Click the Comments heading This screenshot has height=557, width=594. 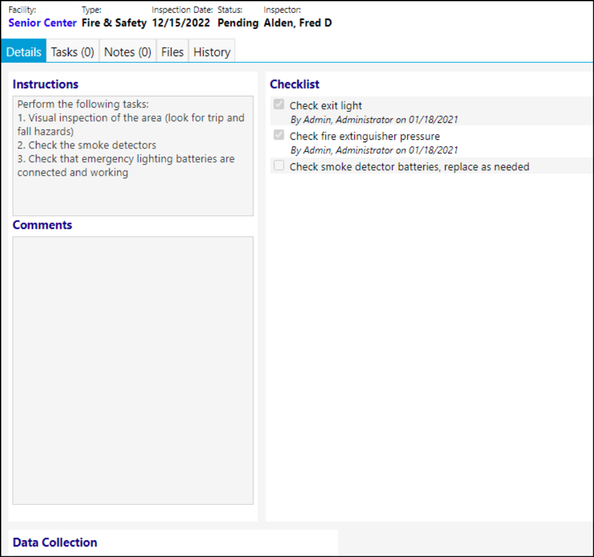(43, 224)
